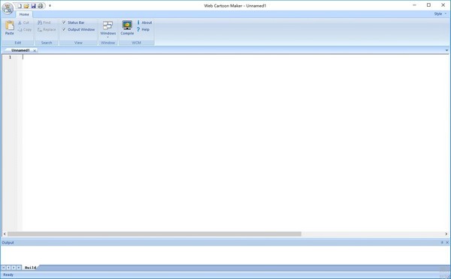Open the WCM application menu orb
This screenshot has height=279, width=451.
[8, 8]
